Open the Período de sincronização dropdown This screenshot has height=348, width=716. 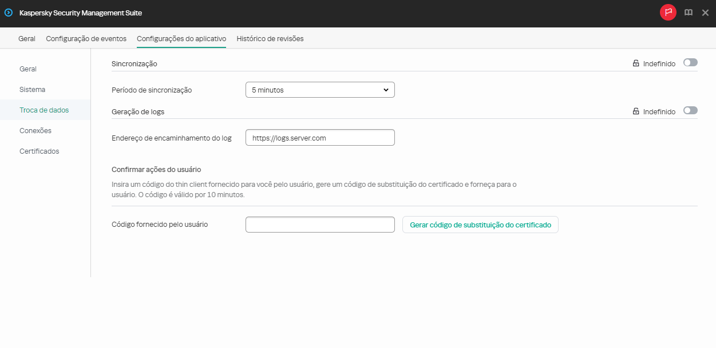pyautogui.click(x=387, y=90)
